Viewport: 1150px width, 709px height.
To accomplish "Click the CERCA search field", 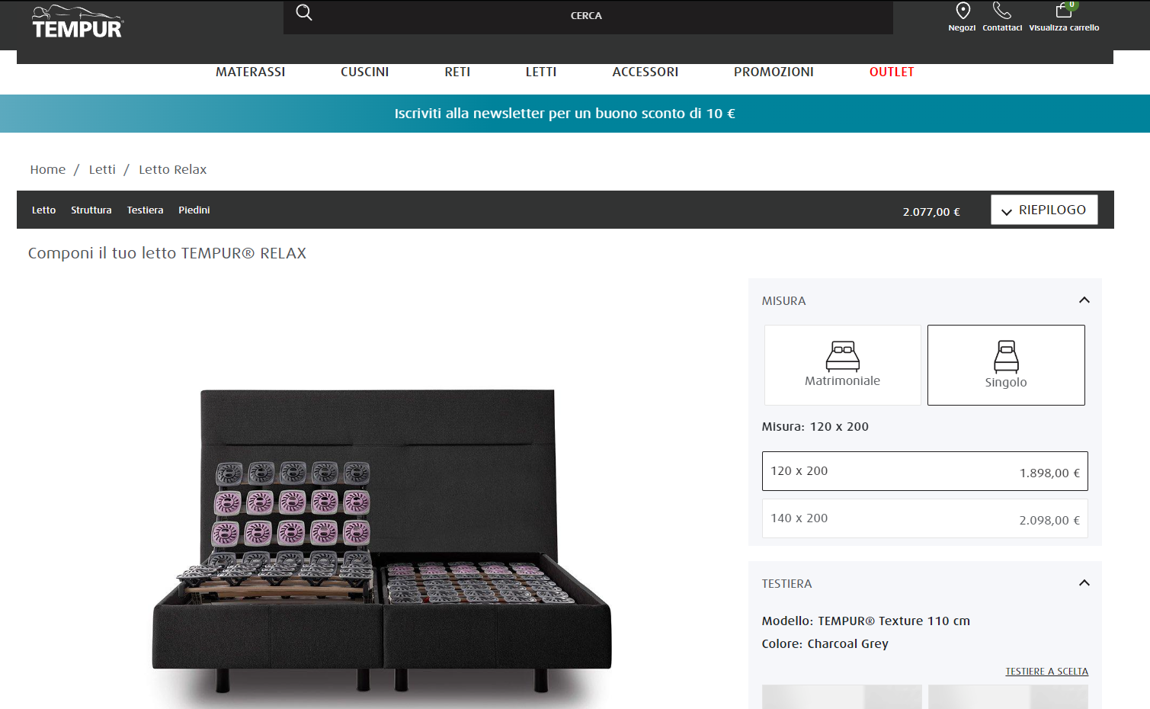I will [x=588, y=17].
